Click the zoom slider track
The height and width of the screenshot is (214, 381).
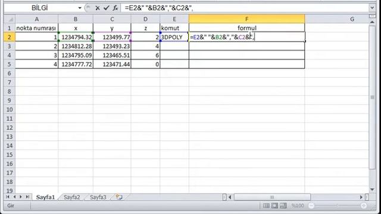click(x=338, y=206)
